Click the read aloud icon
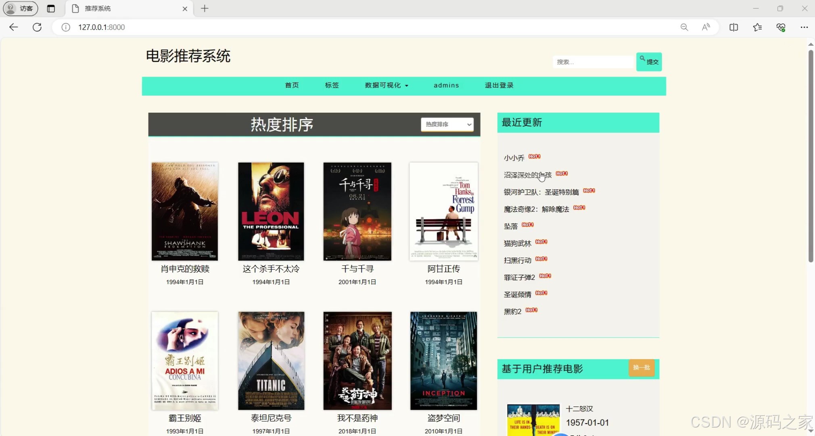815x436 pixels. click(x=706, y=27)
